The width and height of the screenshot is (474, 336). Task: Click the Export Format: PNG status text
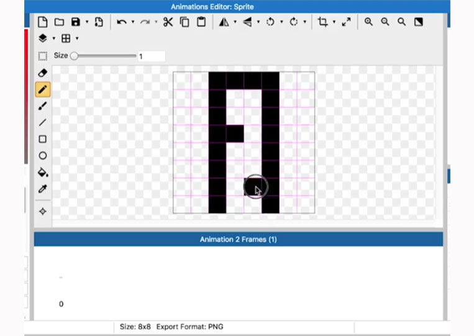[x=190, y=327]
